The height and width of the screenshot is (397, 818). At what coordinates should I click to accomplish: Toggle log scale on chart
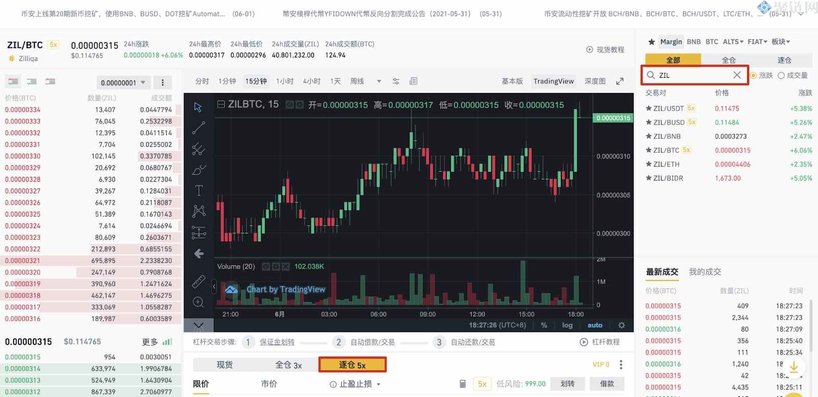point(567,325)
